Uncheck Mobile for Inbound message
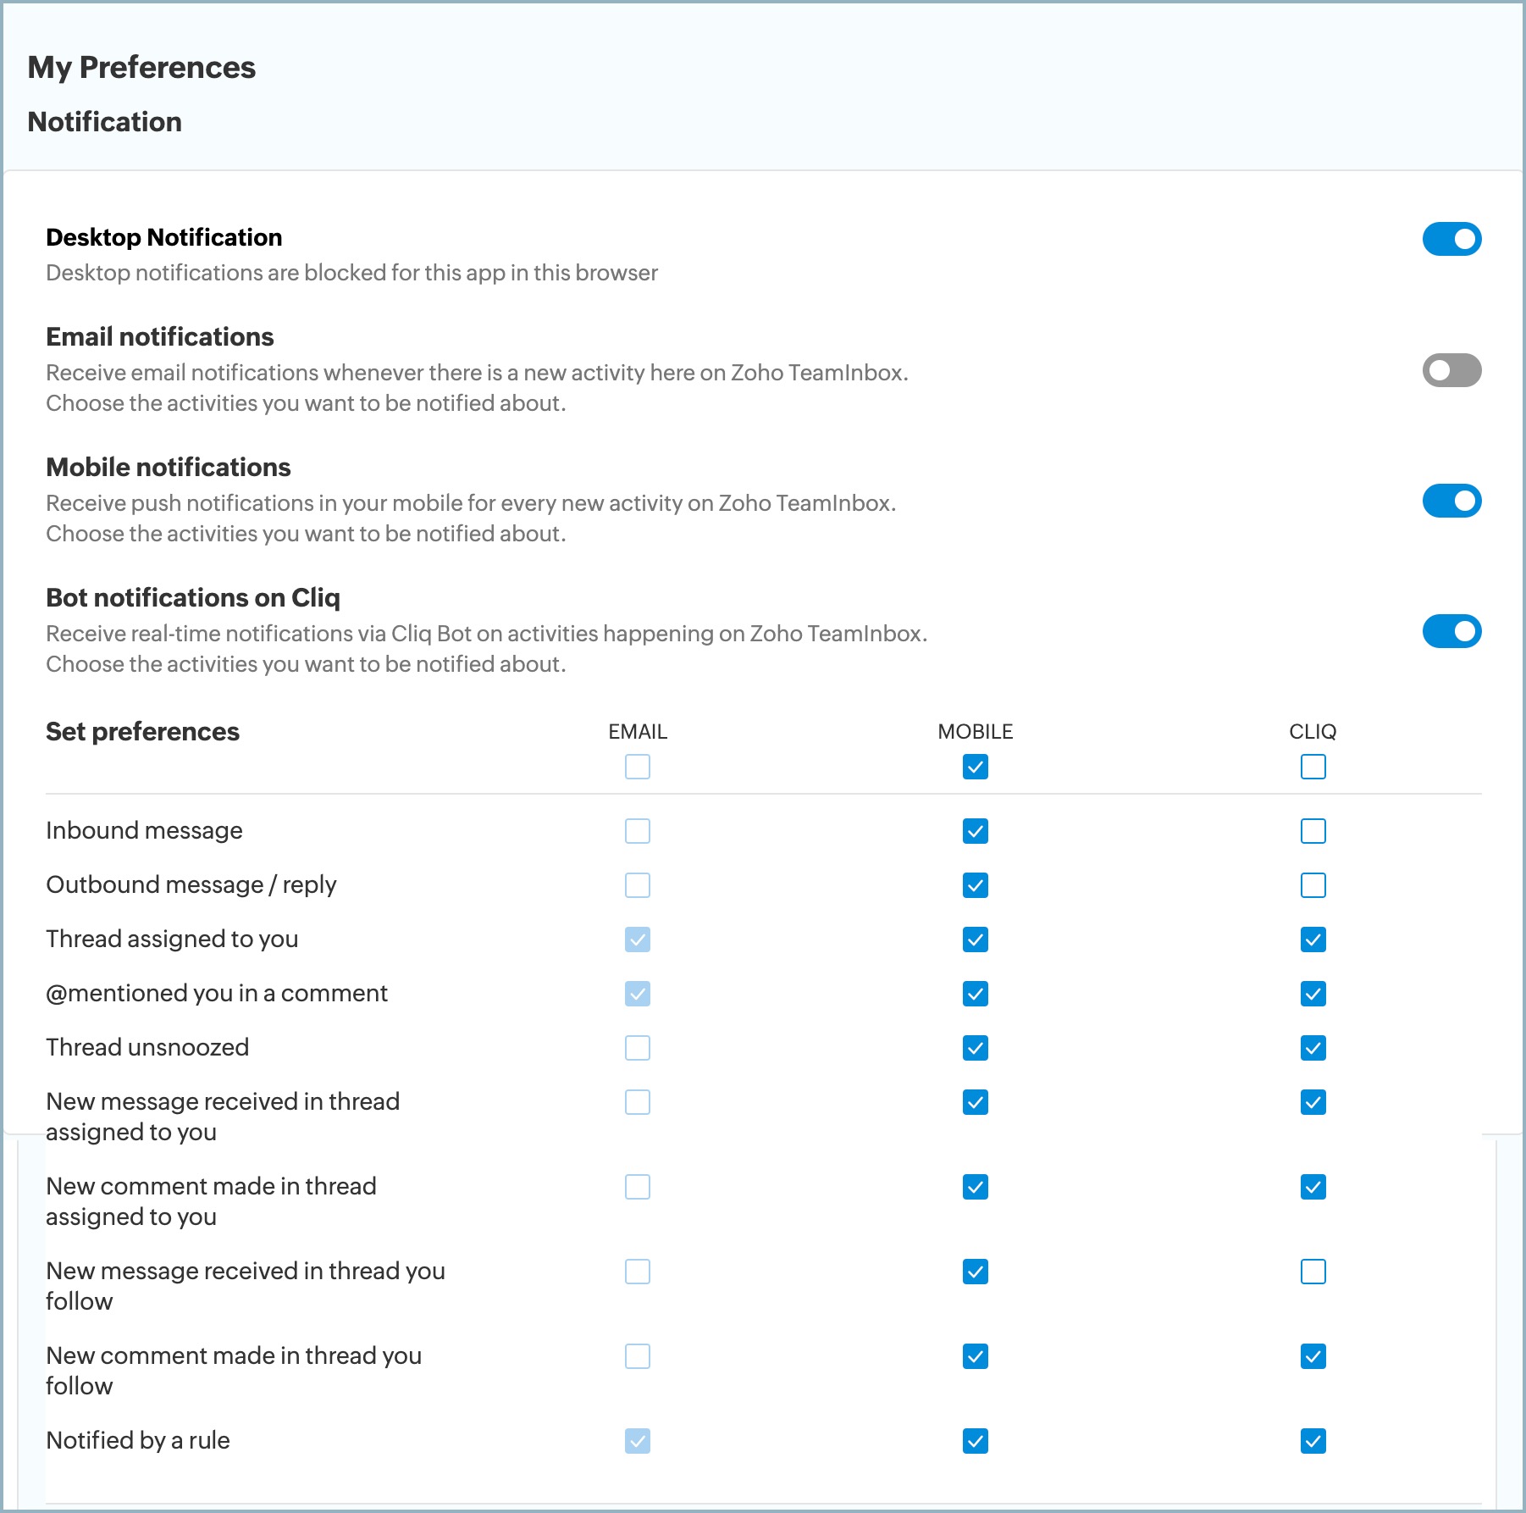The width and height of the screenshot is (1526, 1513). 976,831
